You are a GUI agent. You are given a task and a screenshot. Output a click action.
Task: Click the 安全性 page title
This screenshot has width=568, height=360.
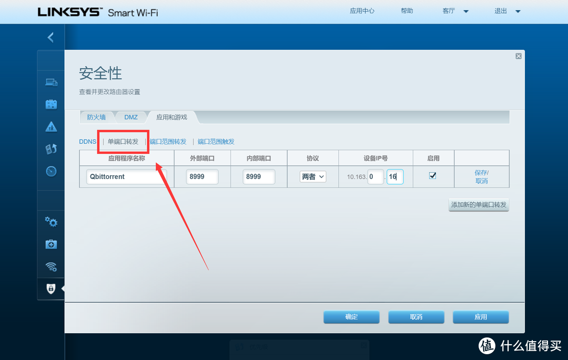pyautogui.click(x=100, y=73)
